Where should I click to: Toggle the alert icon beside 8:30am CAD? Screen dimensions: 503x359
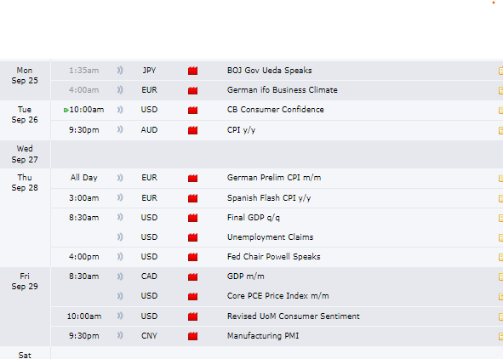point(120,276)
